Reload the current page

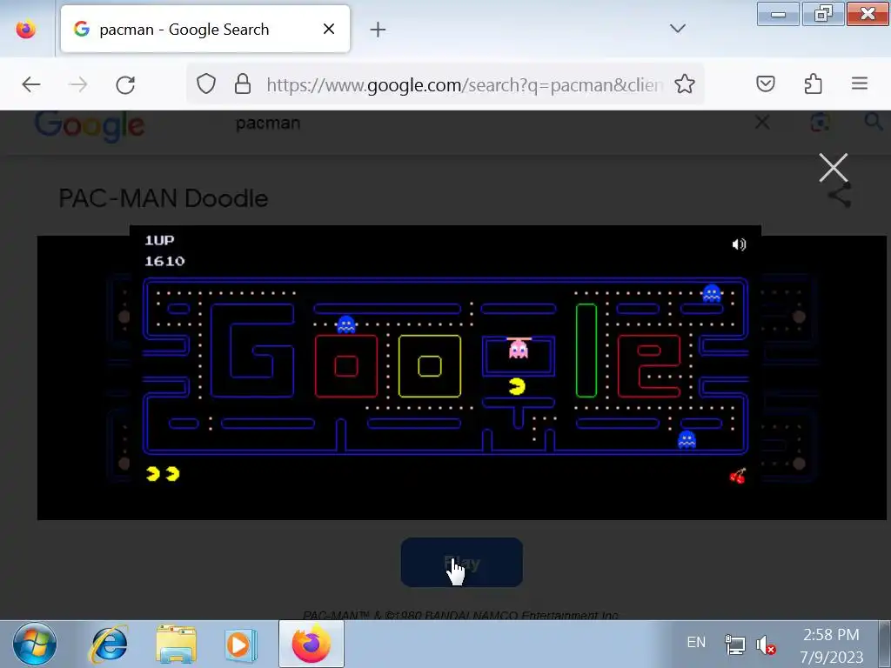click(x=125, y=84)
